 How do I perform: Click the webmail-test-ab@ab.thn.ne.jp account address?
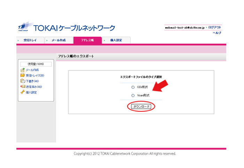tap(185, 28)
